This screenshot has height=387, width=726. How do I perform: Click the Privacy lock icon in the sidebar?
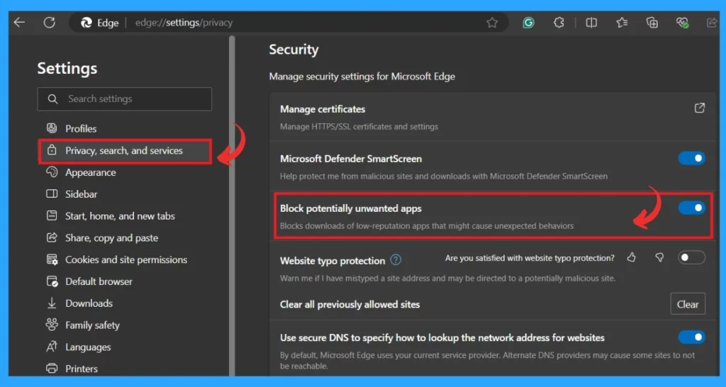click(x=52, y=150)
